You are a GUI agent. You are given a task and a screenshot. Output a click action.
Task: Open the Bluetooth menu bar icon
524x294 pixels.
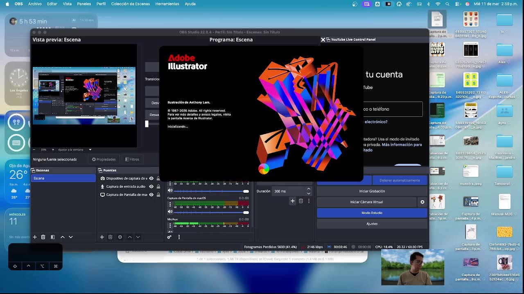click(x=429, y=4)
